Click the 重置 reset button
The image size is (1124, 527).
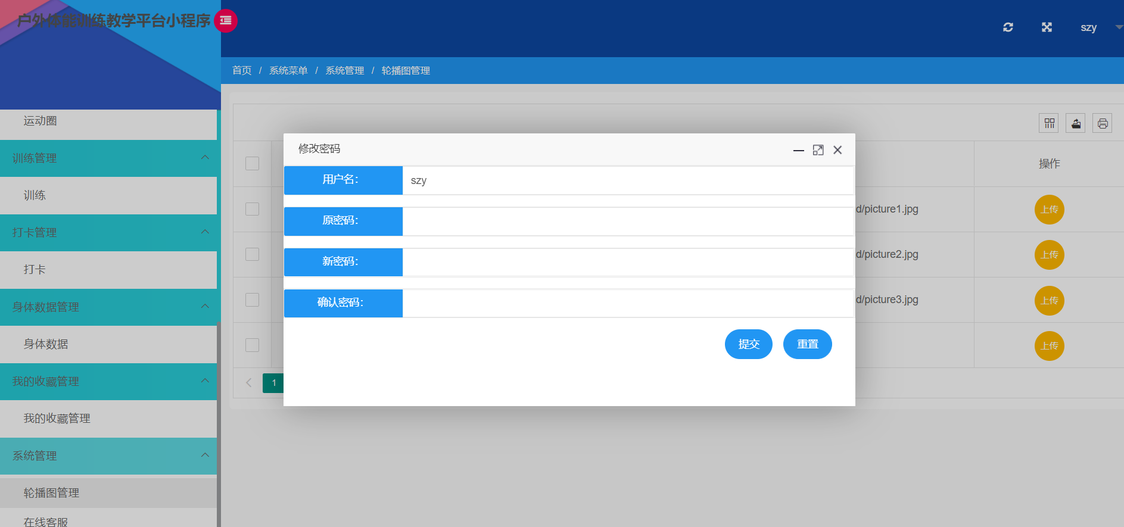pyautogui.click(x=808, y=344)
